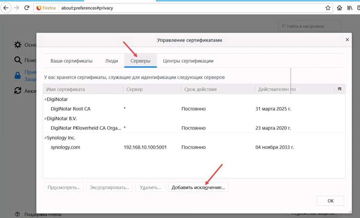
Task: Collapse the DigiNotar certificate group
Action: [x=45, y=99]
